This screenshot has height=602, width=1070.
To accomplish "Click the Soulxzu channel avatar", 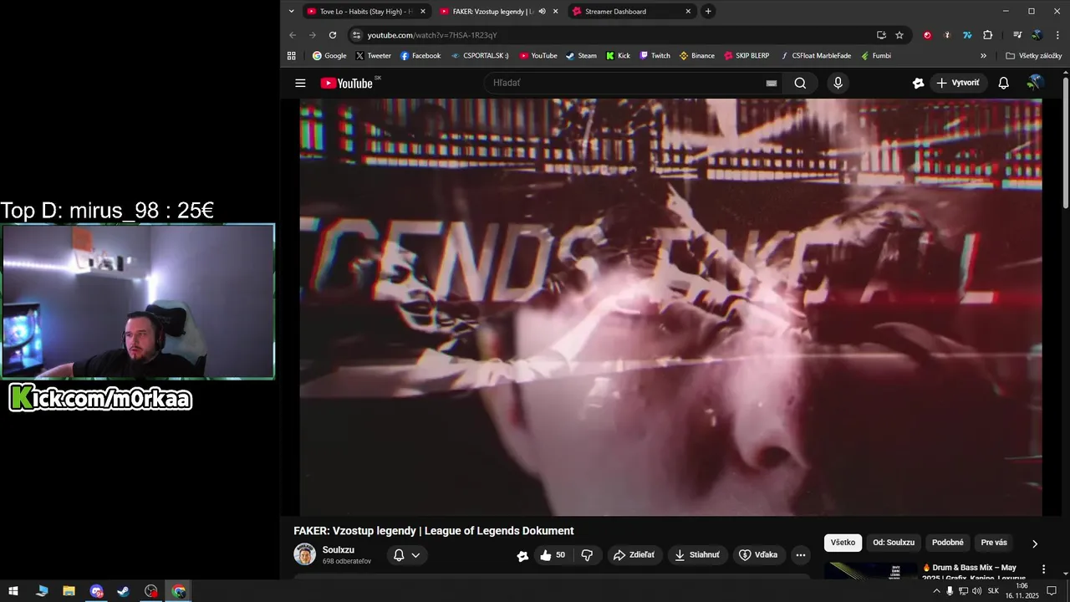I will coord(304,554).
